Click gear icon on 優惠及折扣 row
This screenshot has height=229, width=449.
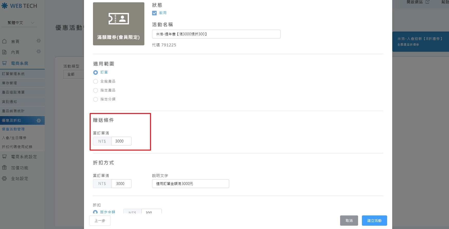(x=39, y=120)
